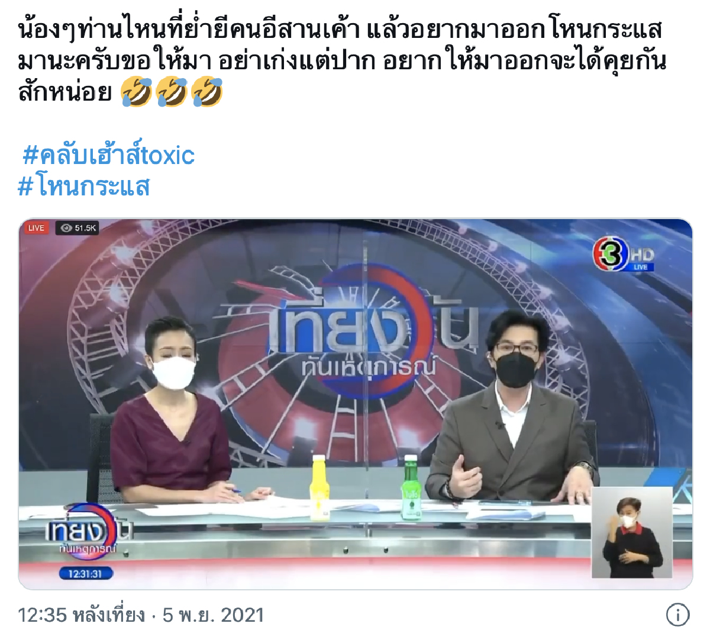Click the sign language interpreter inset
The image size is (710, 633).
click(632, 532)
